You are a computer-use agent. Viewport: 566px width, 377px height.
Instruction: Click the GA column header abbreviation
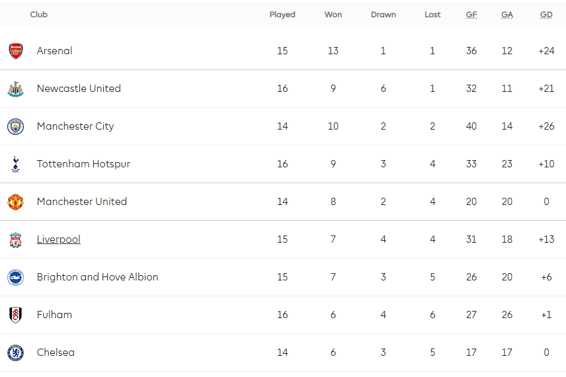pos(506,15)
